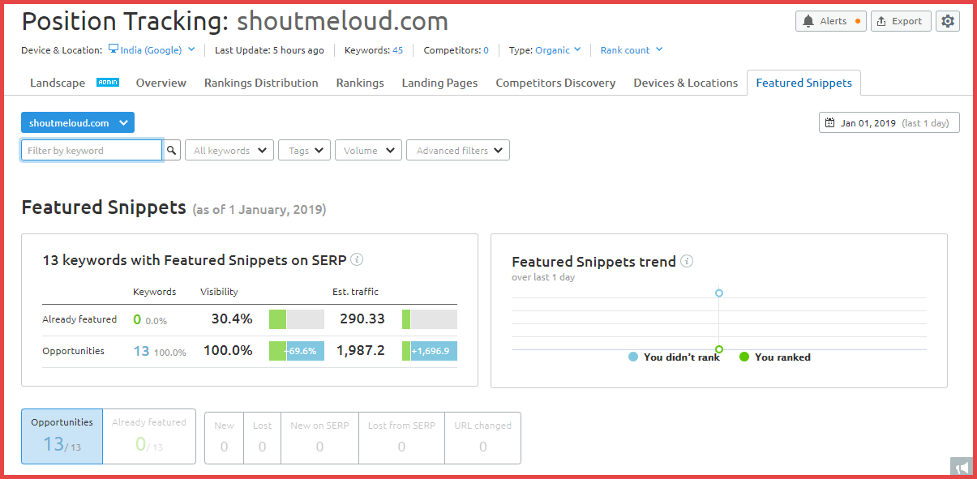Viewport: 977px width, 479px height.
Task: Switch to the Landscape tab
Action: pos(58,83)
